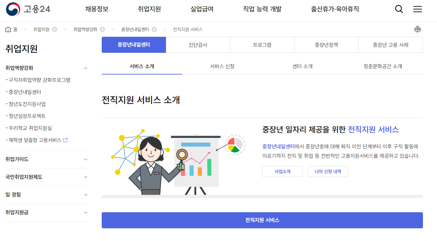Click the blue 전직지원 서비스 bar
Image resolution: width=437 pixels, height=241 pixels.
click(x=262, y=220)
